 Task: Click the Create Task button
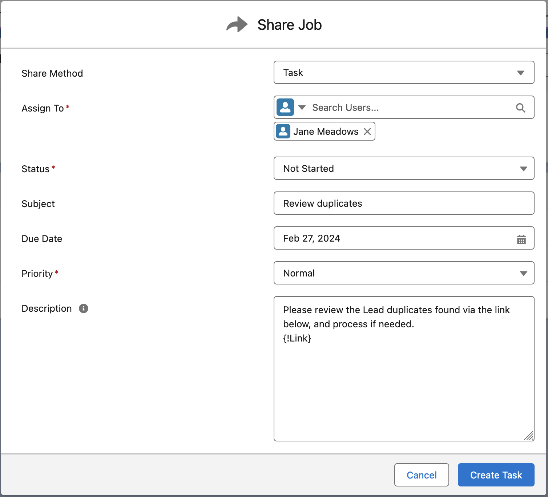click(496, 475)
